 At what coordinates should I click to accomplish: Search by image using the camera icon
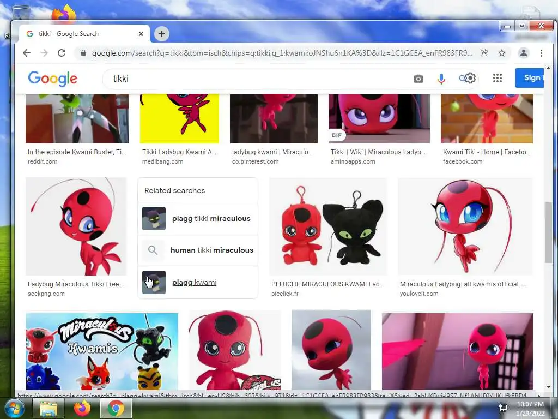[418, 79]
